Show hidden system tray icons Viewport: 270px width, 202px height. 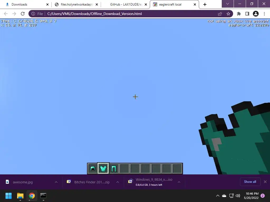point(218,196)
